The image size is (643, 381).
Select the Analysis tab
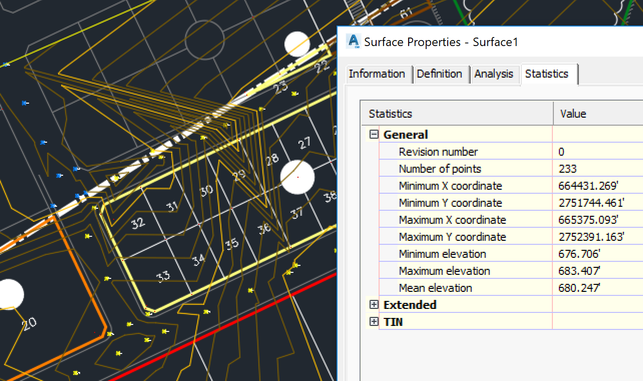(x=495, y=74)
